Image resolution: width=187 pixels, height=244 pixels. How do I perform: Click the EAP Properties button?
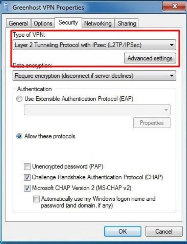click(x=152, y=123)
